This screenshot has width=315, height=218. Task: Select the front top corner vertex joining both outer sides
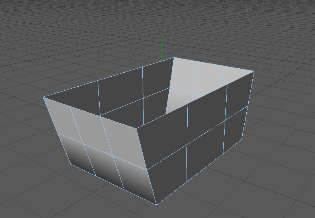(137, 128)
